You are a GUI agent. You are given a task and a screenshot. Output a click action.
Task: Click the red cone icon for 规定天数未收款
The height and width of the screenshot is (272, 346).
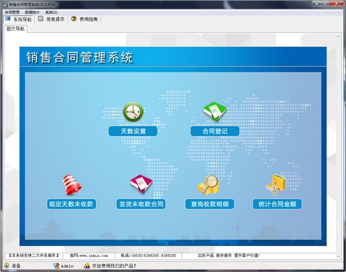(70, 185)
